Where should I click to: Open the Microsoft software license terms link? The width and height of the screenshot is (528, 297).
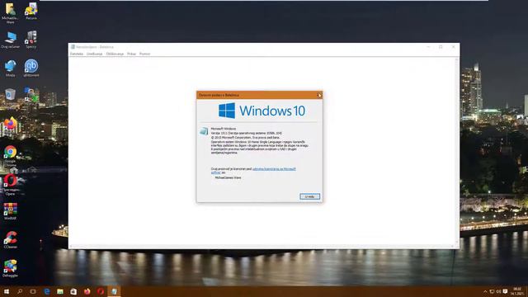point(253,171)
